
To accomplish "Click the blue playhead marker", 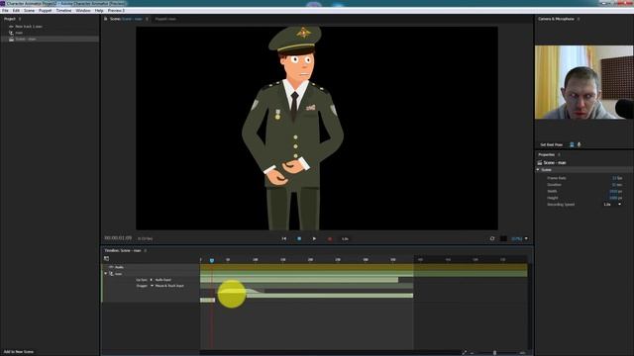I will [211, 260].
